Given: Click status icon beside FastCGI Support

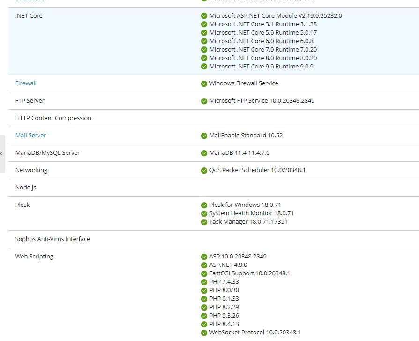Looking at the screenshot, I should click(x=204, y=273).
